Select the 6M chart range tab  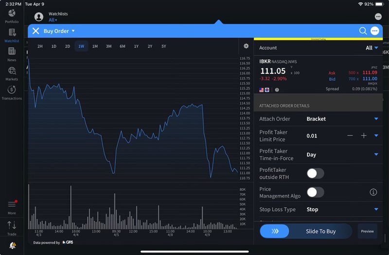(123, 46)
